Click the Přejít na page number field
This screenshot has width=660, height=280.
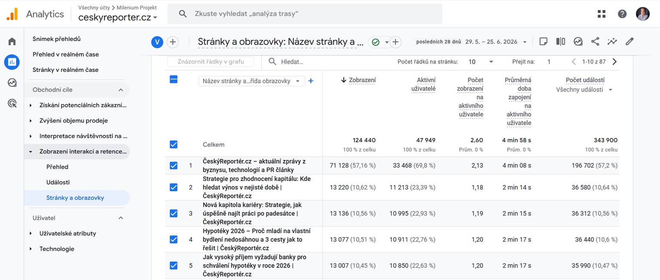click(549, 62)
